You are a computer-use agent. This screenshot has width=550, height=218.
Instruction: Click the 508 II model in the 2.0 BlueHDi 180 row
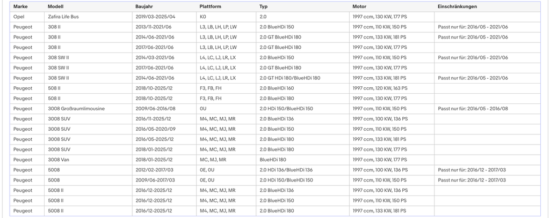(x=88, y=99)
